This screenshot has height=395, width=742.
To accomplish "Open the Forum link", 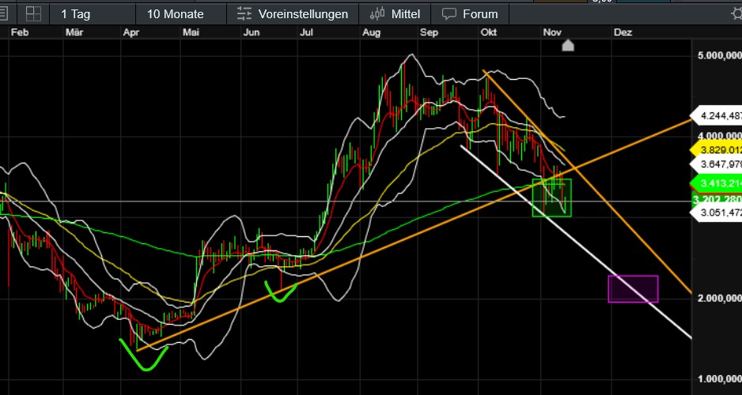I will [480, 14].
